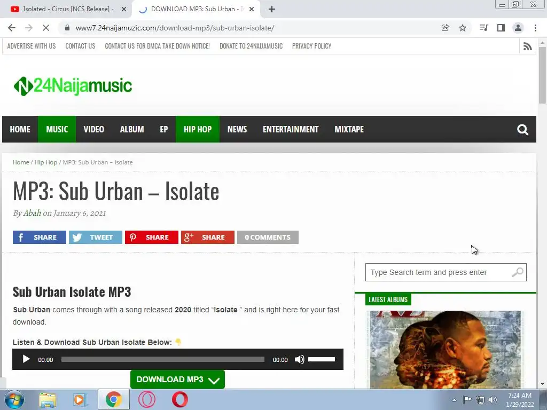Share on Google Plus button
Screen dimensions: 547x410
pos(208,238)
